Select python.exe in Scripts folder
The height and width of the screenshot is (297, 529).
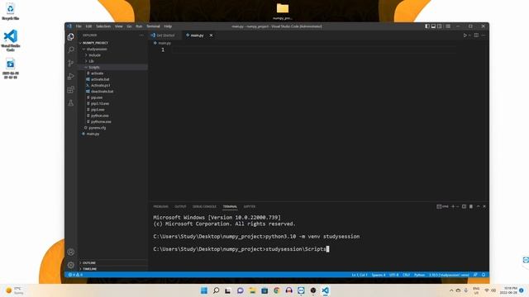(113, 115)
